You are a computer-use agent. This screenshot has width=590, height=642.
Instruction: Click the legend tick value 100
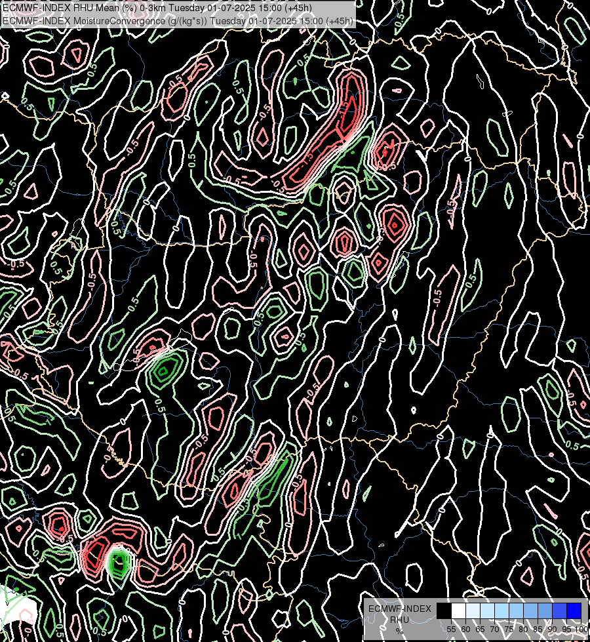[581, 630]
